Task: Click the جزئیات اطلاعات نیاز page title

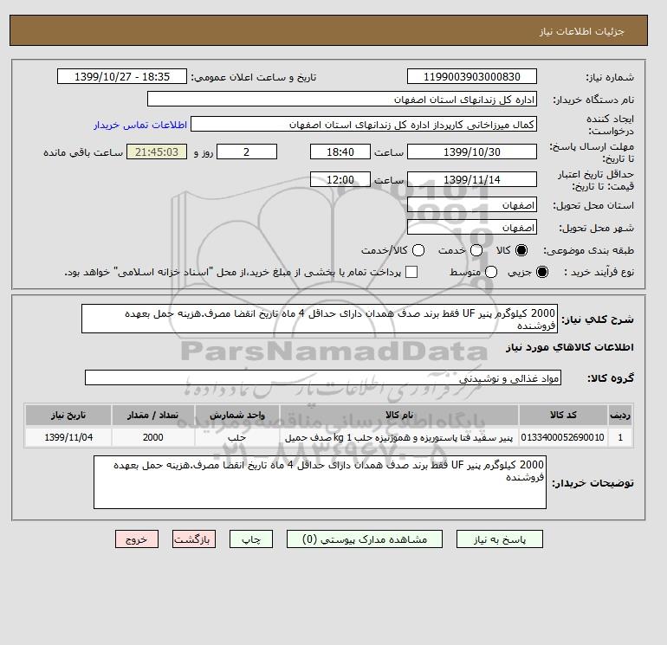Action: coord(581,31)
